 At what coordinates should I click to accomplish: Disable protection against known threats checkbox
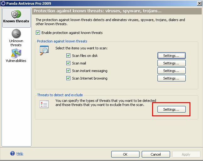point(38,33)
